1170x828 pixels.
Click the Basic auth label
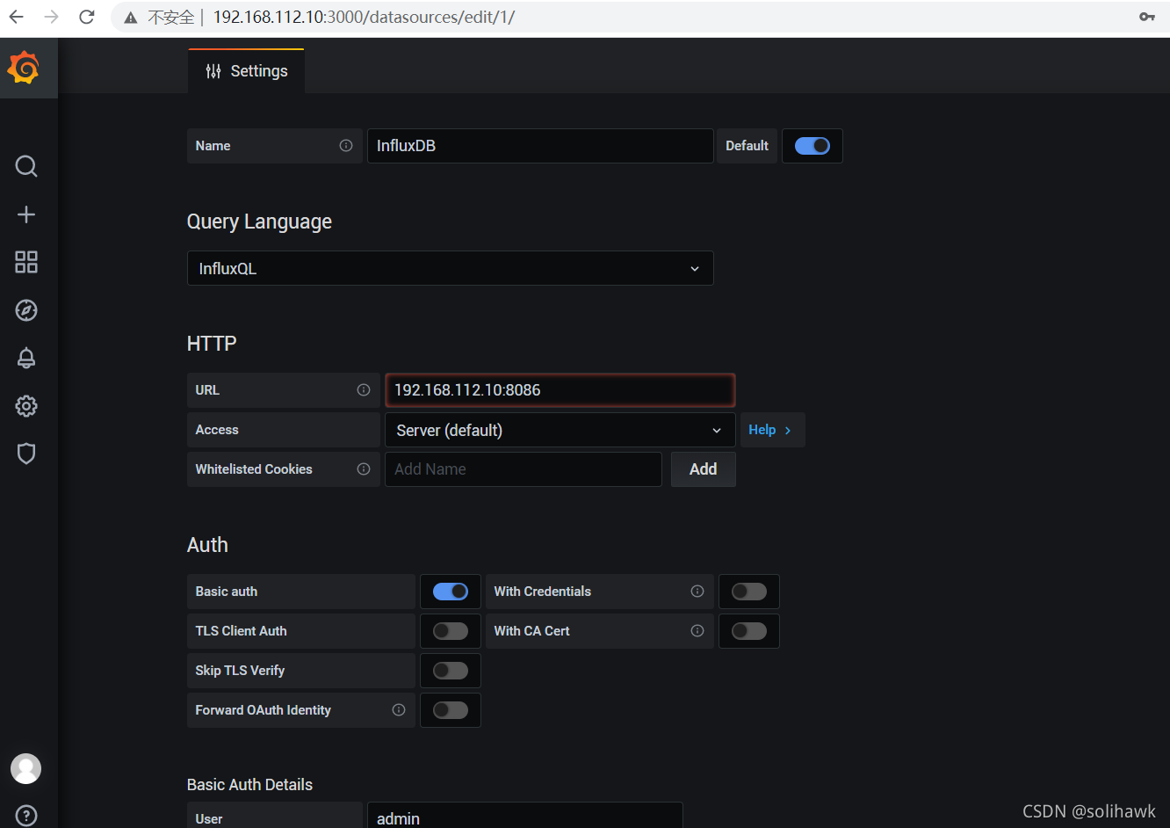click(227, 592)
